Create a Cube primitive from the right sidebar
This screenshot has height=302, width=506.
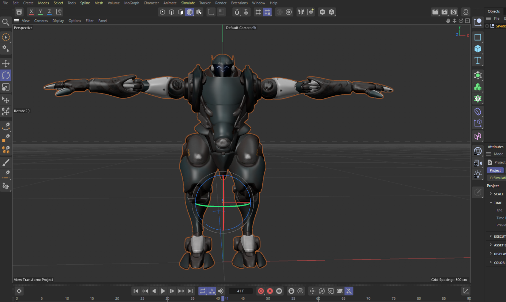(477, 48)
